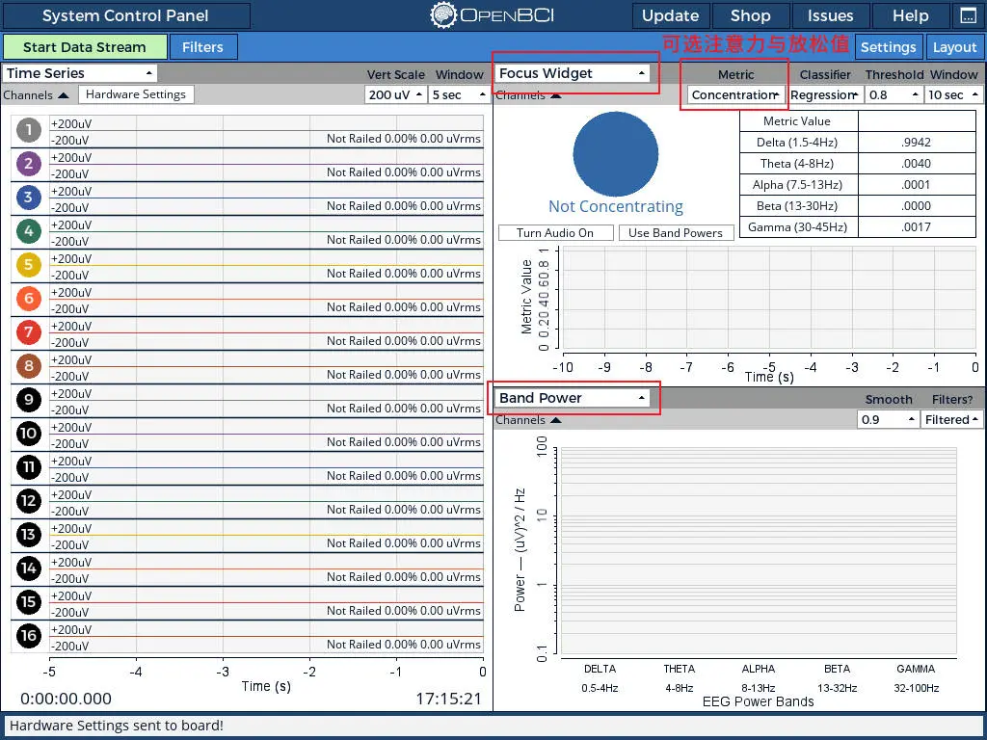Open the top-right window options icon

968,15
